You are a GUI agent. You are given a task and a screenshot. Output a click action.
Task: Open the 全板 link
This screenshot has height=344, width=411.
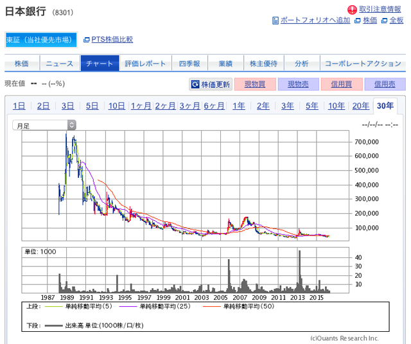396,20
